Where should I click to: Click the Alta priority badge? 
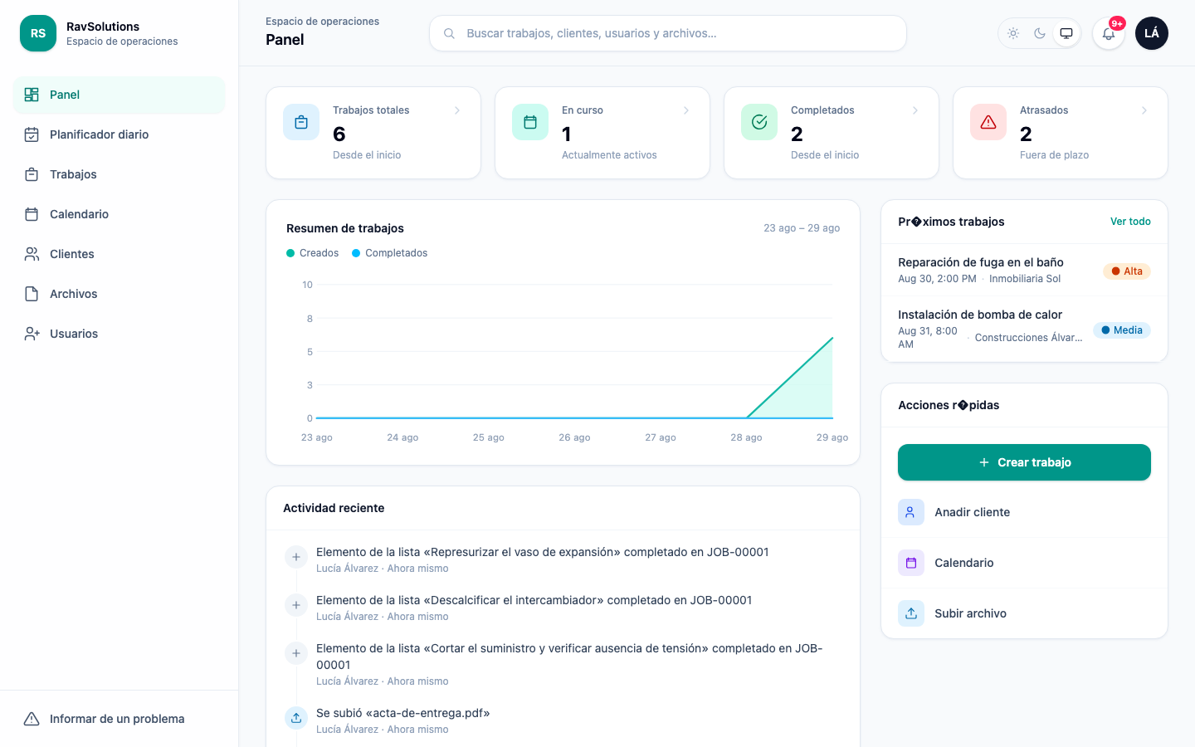coord(1127,271)
